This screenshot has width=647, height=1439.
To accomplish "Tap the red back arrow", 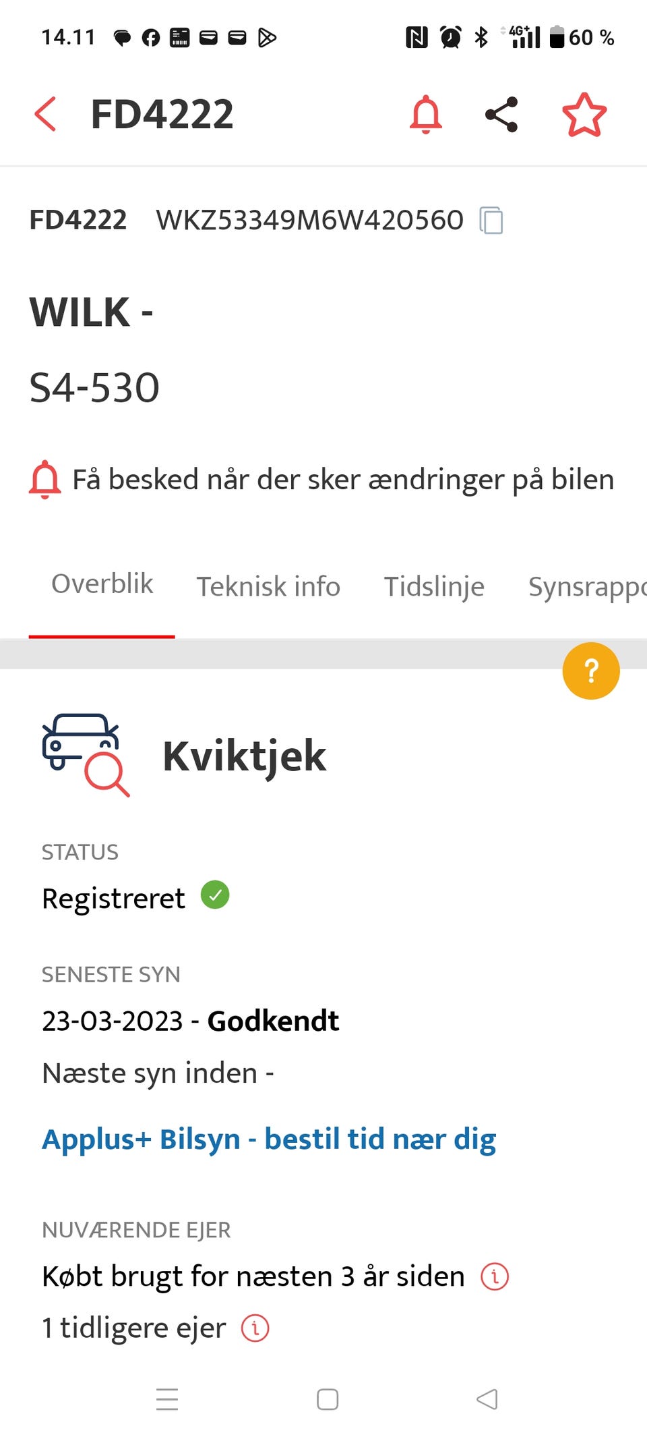I will tap(45, 114).
